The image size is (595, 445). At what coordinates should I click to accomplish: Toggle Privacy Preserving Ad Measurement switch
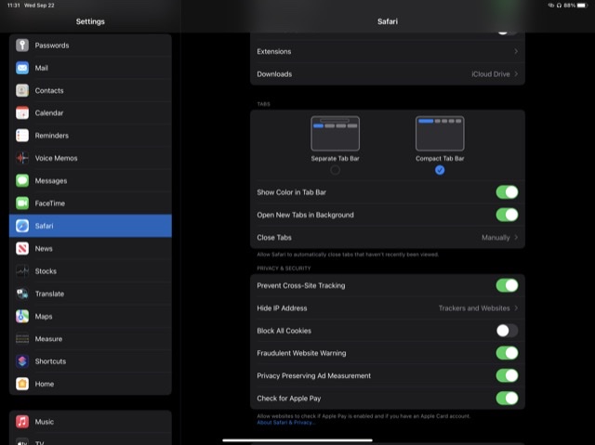click(507, 375)
